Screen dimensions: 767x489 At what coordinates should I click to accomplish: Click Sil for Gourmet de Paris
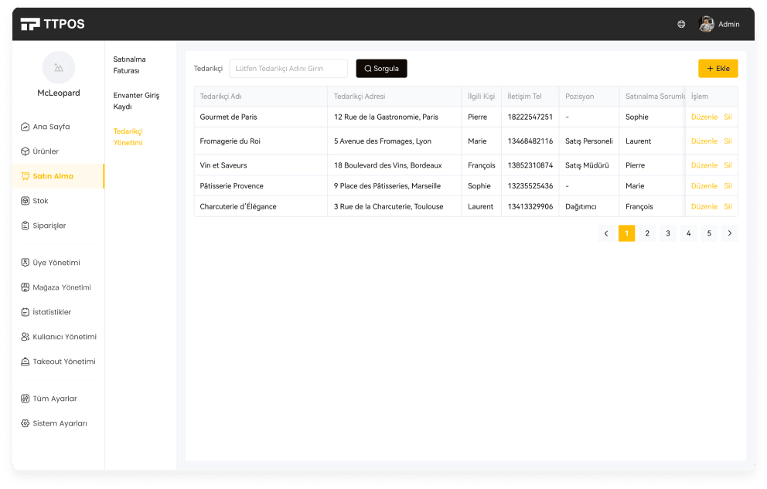tap(728, 117)
